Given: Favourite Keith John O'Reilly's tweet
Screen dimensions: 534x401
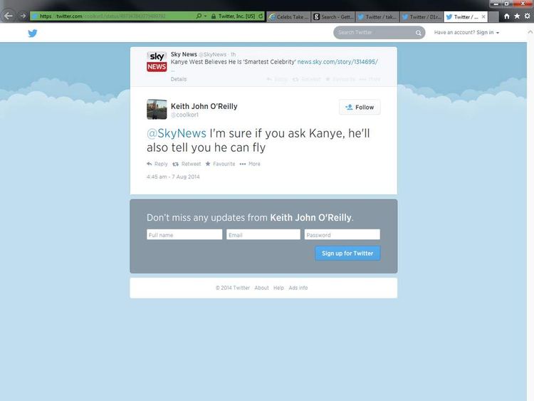Looking at the screenshot, I should tap(220, 164).
